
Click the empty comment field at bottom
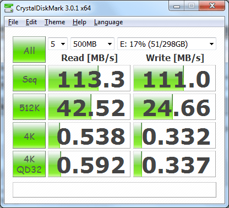pos(115,190)
